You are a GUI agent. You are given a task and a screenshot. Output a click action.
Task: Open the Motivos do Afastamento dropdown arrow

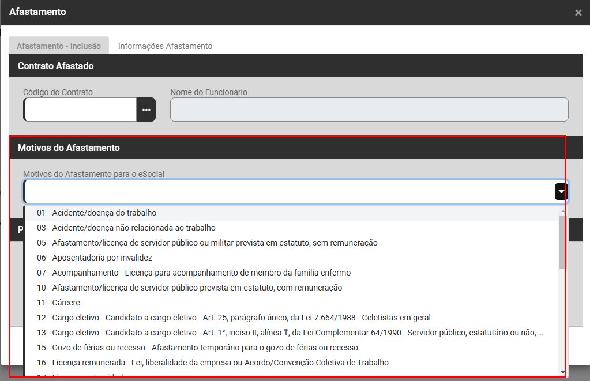click(x=561, y=192)
